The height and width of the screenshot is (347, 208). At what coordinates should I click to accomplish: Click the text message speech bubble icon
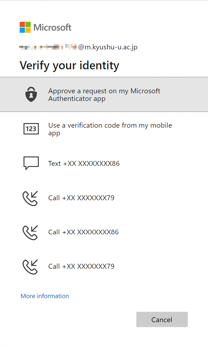point(31,163)
